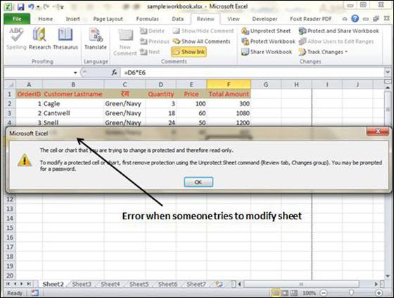This screenshot has width=394, height=298.
Task: Switch to the Developer tab
Action: [265, 19]
